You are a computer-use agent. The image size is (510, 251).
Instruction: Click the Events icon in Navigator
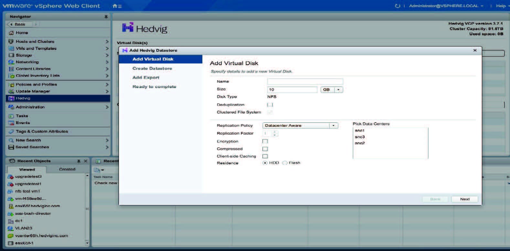click(x=11, y=123)
